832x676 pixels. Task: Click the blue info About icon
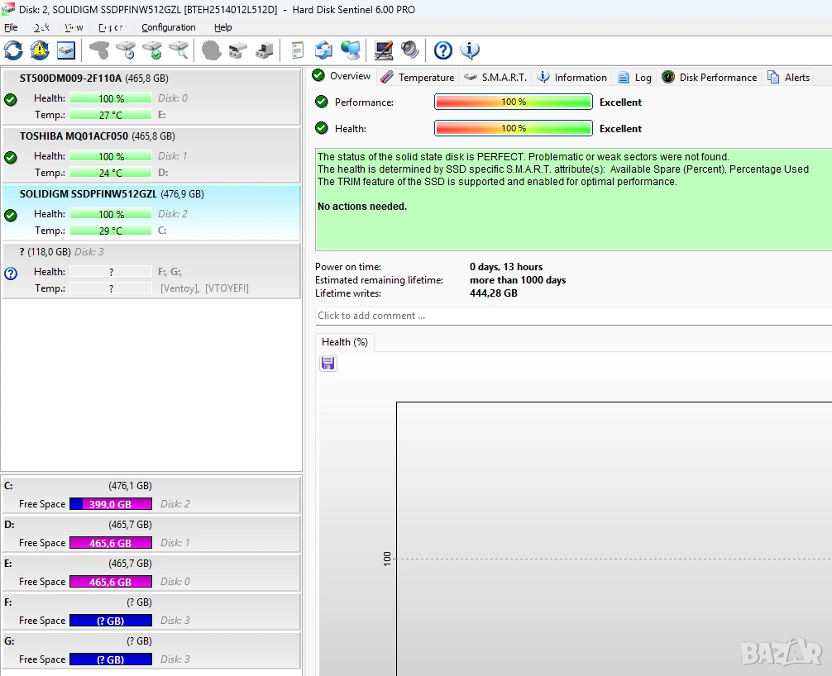point(470,50)
